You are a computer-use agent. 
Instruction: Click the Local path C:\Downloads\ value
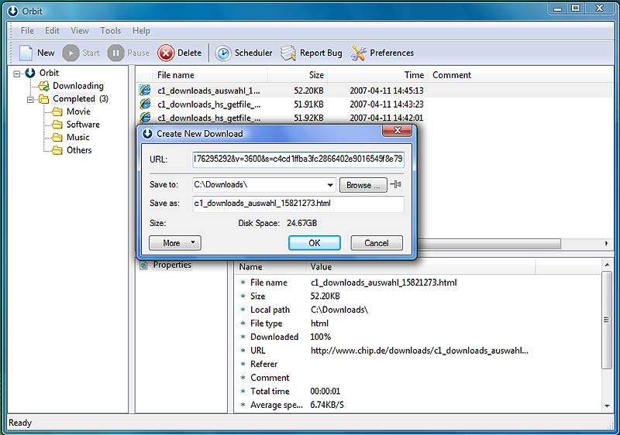tap(339, 310)
